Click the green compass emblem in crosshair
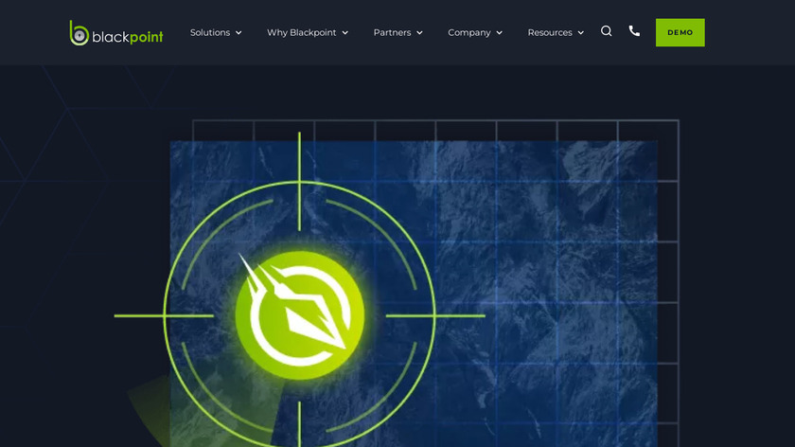Image resolution: width=795 pixels, height=447 pixels. (300, 315)
